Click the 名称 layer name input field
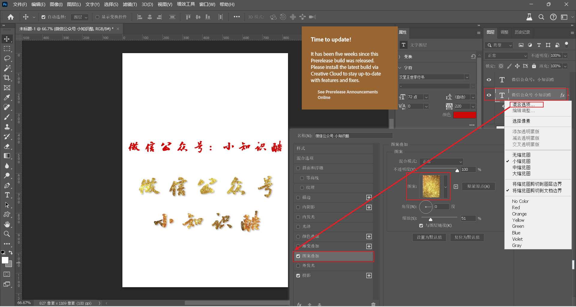This screenshot has height=307, width=576. [x=354, y=136]
